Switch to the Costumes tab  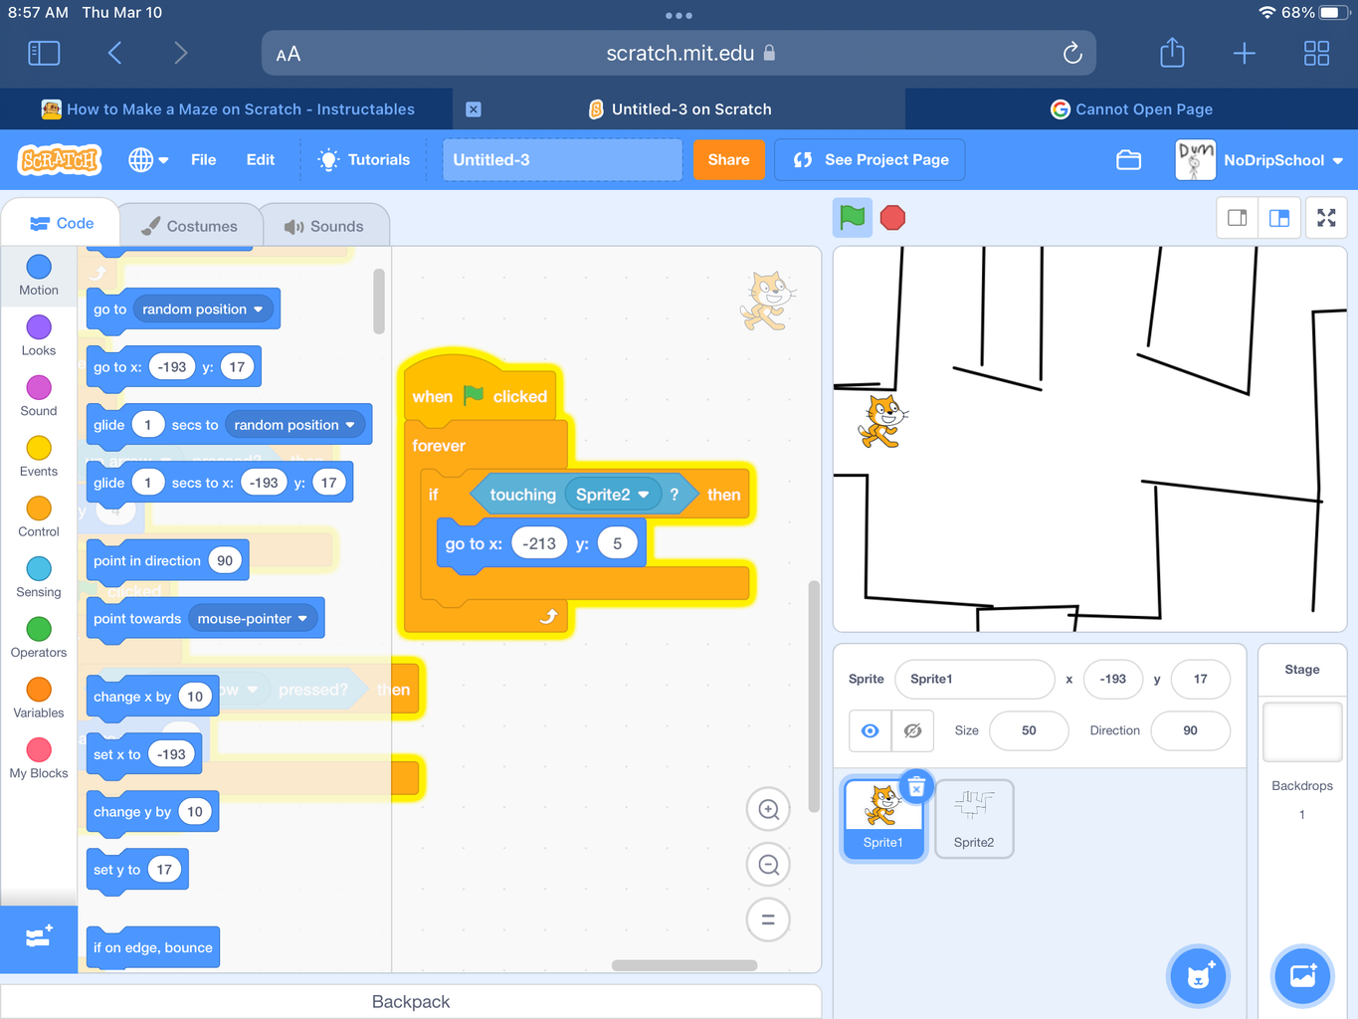click(x=190, y=226)
